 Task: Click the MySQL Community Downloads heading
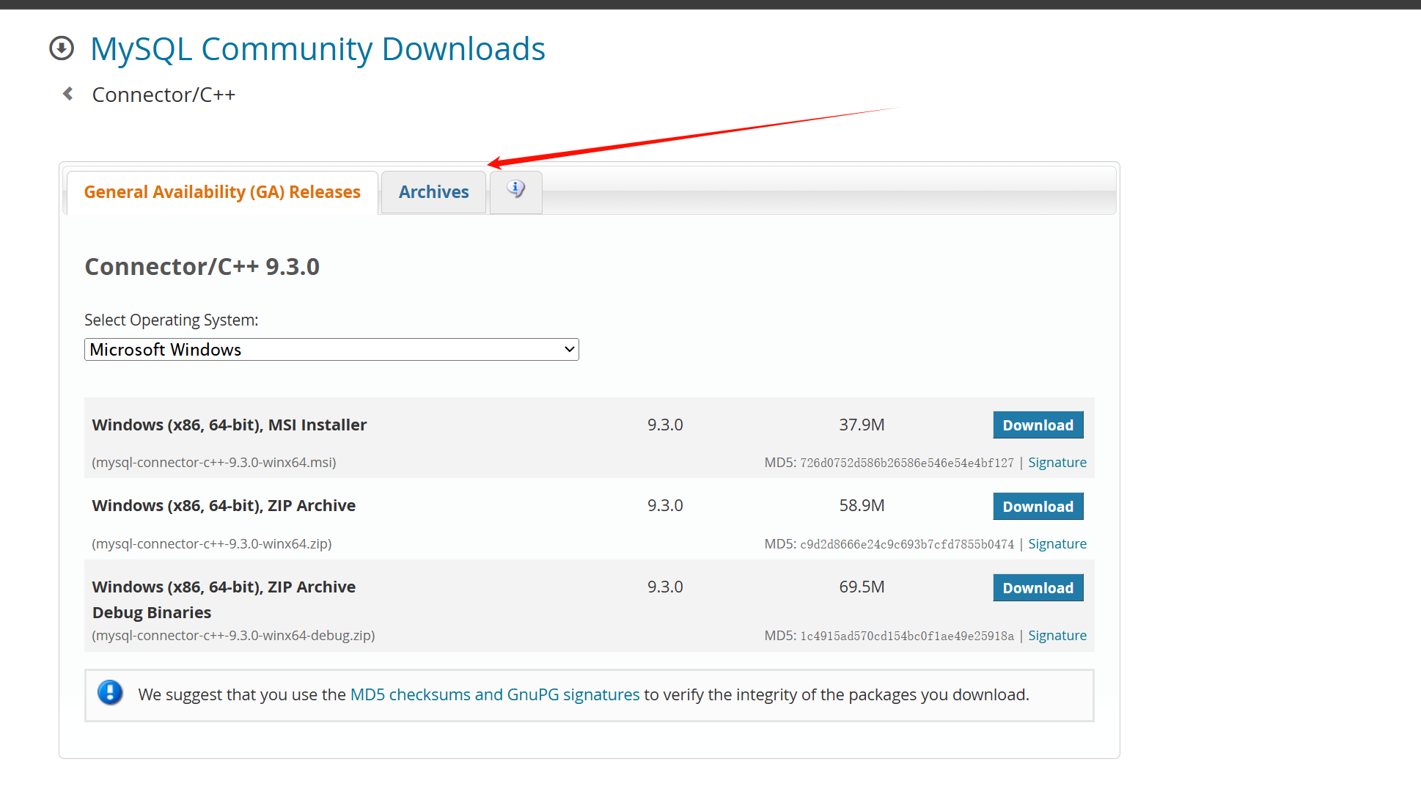click(317, 49)
